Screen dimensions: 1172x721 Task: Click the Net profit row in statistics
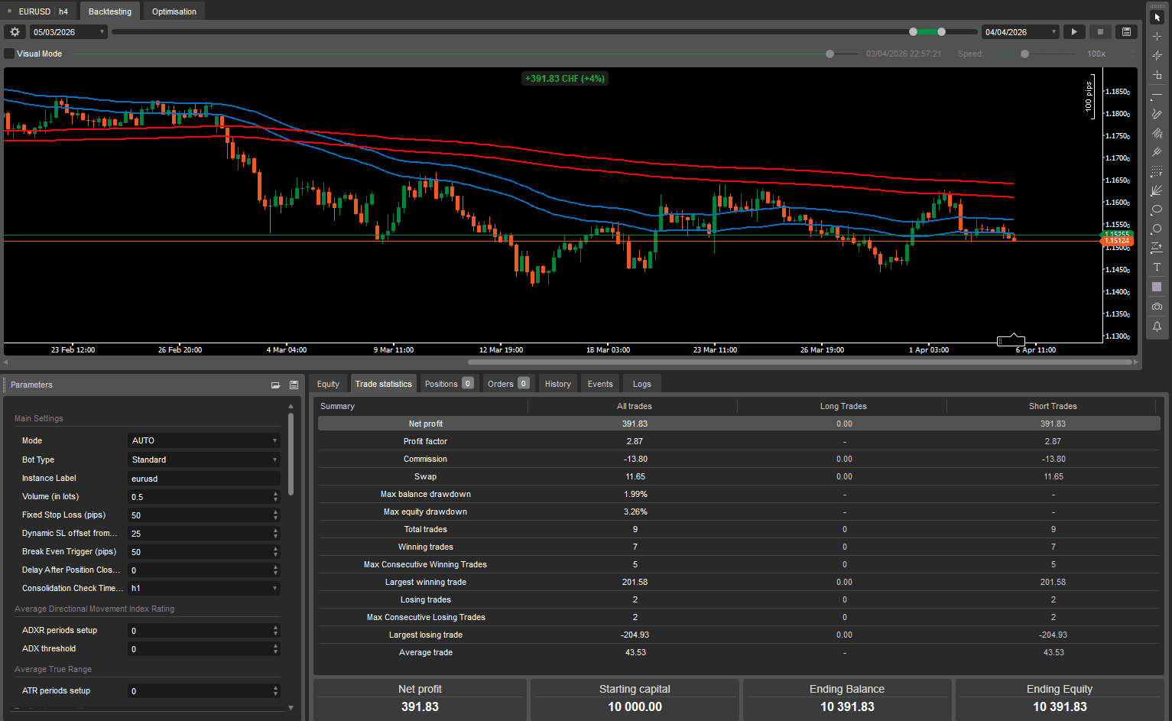(739, 424)
